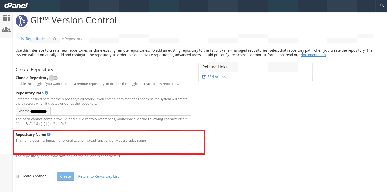Screen dimensions: 387x192
Task: Click the Git Version Control logo
Action: (x=22, y=21)
